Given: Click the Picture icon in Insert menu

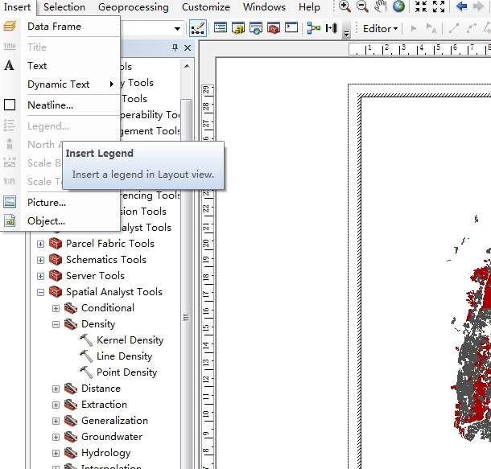Looking at the screenshot, I should 10,202.
